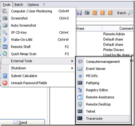Click the orange refresh toolbar icon
Viewport: 135px width, 126px height.
(102, 13)
